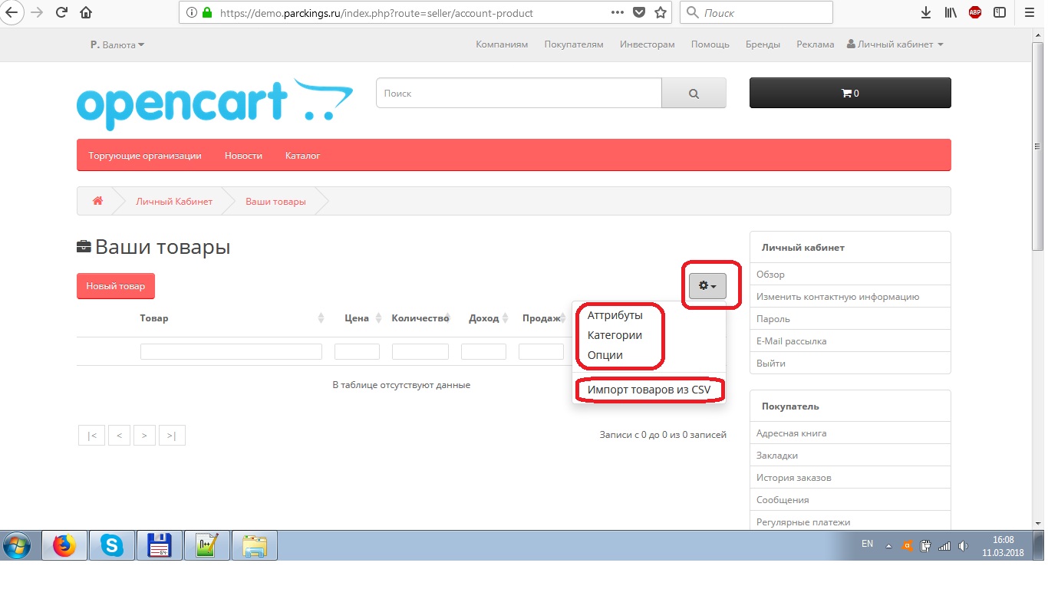Viewport: 1048px width, 589px height.
Task: Click the Adblock Plus ABP icon
Action: [975, 12]
